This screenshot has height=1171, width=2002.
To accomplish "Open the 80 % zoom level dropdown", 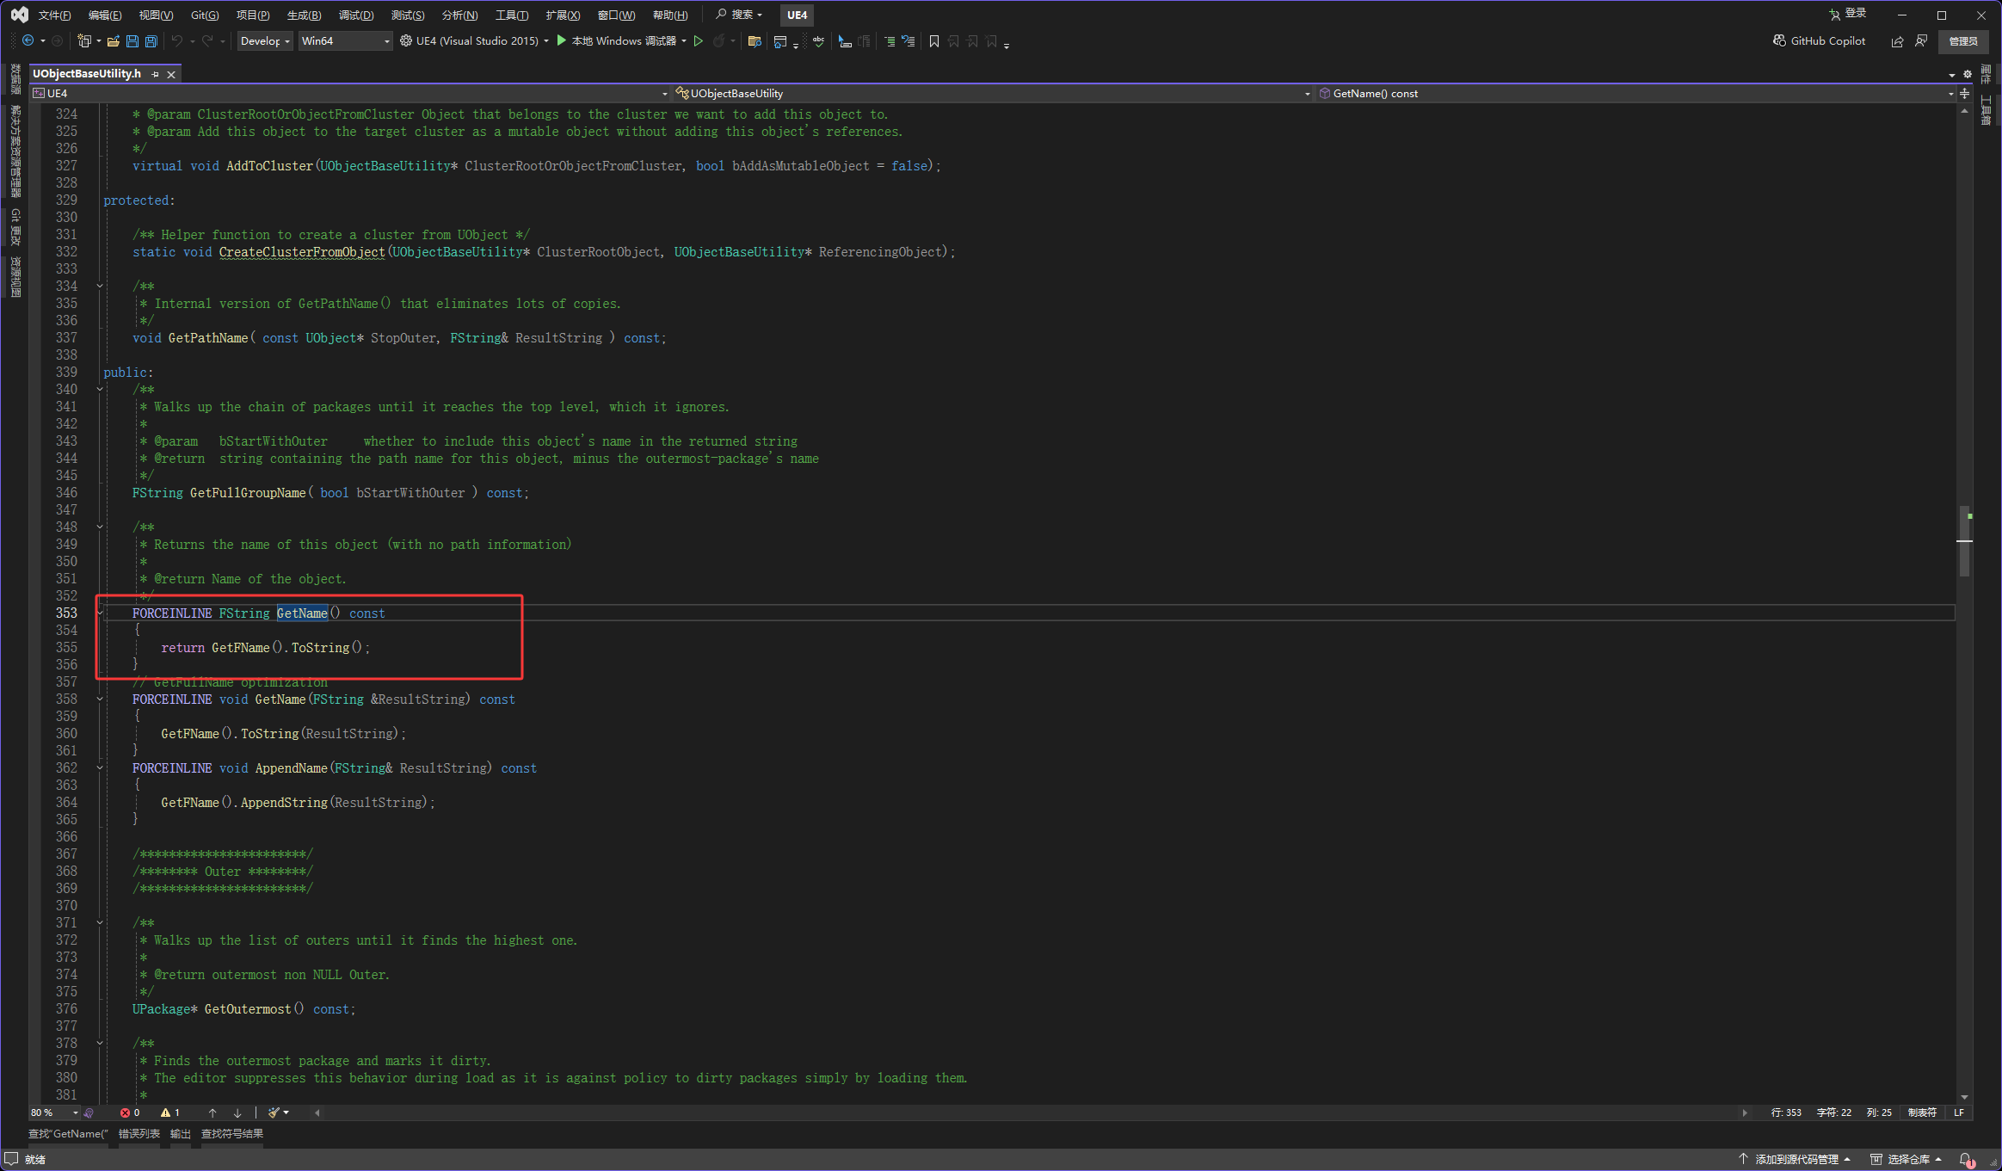I will point(75,1112).
